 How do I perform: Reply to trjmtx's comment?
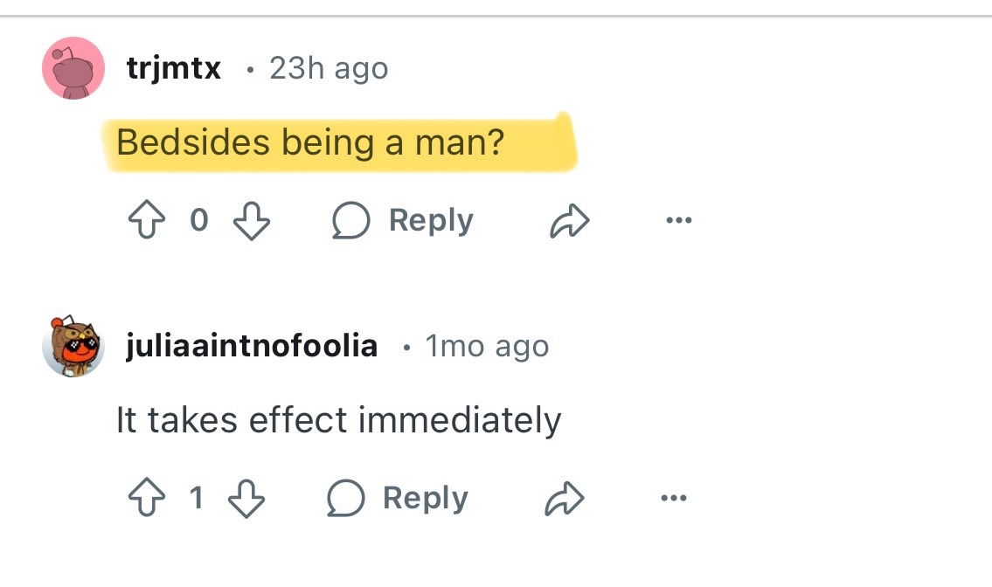click(x=402, y=221)
